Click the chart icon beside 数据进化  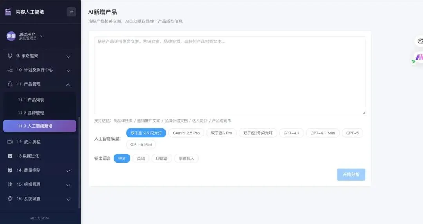pyautogui.click(x=10, y=156)
